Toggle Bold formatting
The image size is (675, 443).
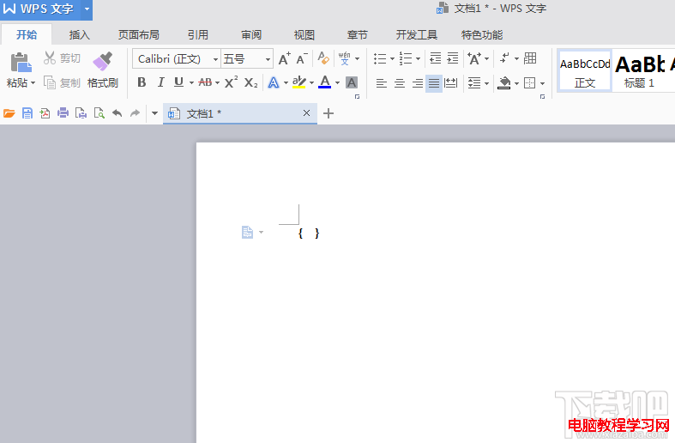[142, 82]
